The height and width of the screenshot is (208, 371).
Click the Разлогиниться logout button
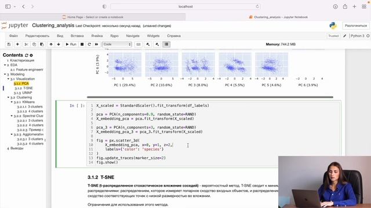tap(356, 25)
